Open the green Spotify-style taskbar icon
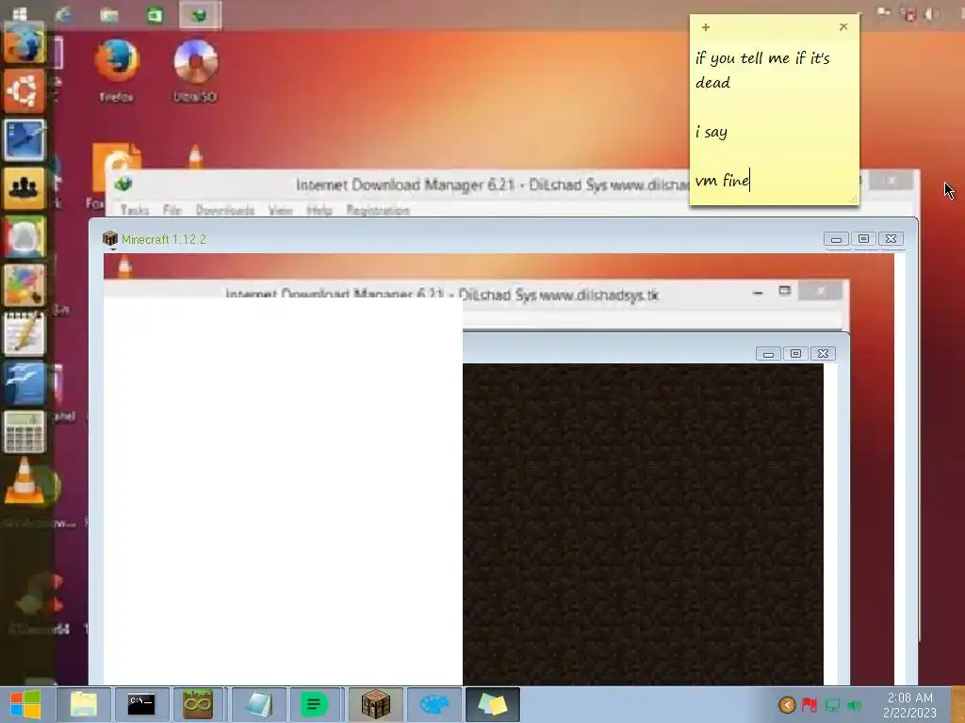 pos(314,704)
